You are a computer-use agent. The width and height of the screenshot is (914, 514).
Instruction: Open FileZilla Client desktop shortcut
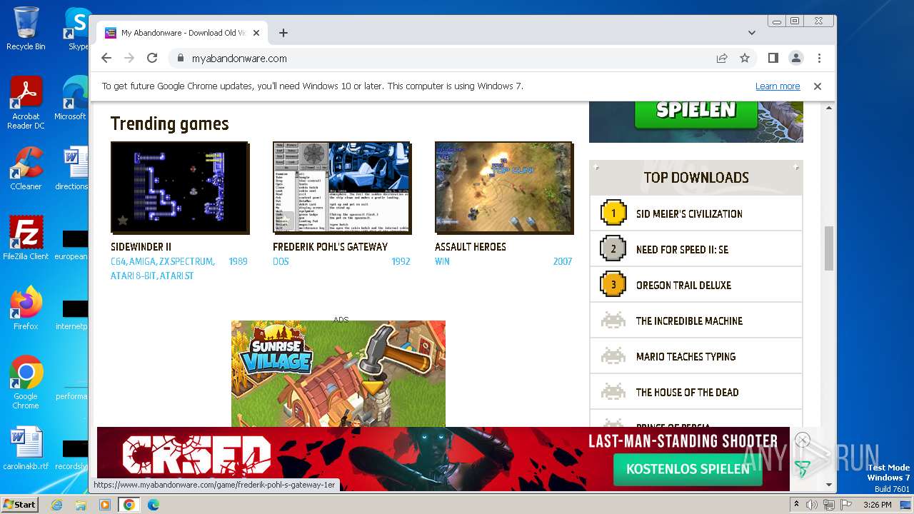pyautogui.click(x=26, y=238)
